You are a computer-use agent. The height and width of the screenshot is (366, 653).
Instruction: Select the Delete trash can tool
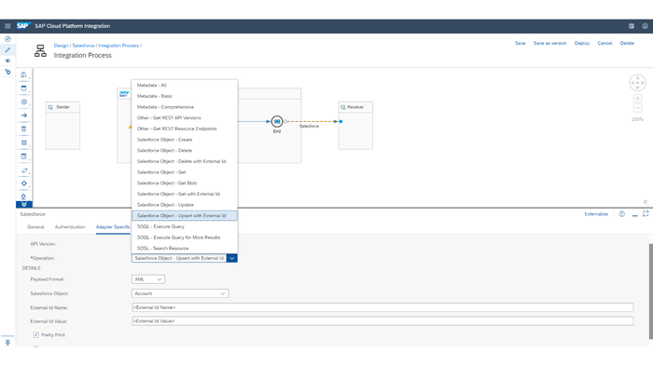(24, 129)
